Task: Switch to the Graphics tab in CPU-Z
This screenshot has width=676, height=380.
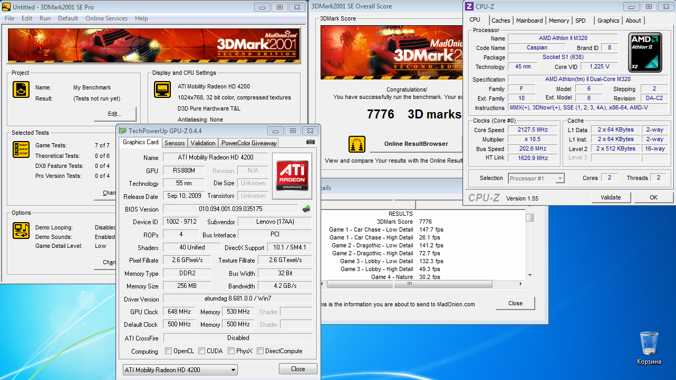Action: click(608, 21)
